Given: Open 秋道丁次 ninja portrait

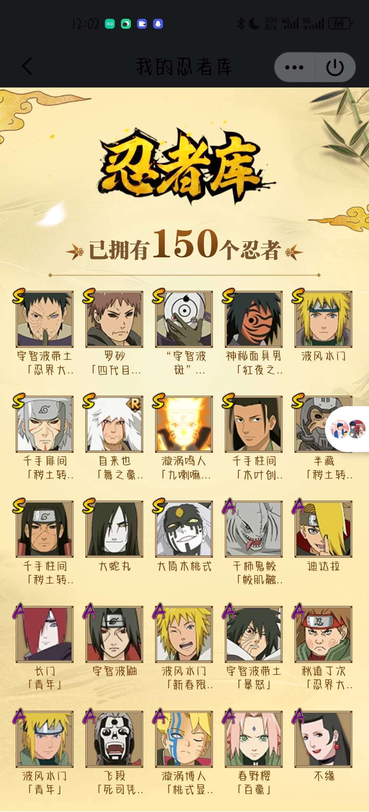Looking at the screenshot, I should click(323, 634).
